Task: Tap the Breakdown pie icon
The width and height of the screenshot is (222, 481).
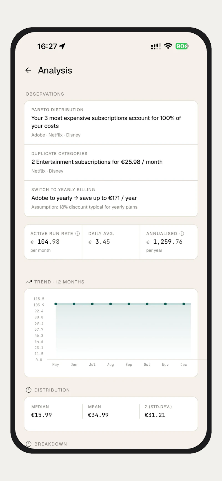Action: point(29,444)
